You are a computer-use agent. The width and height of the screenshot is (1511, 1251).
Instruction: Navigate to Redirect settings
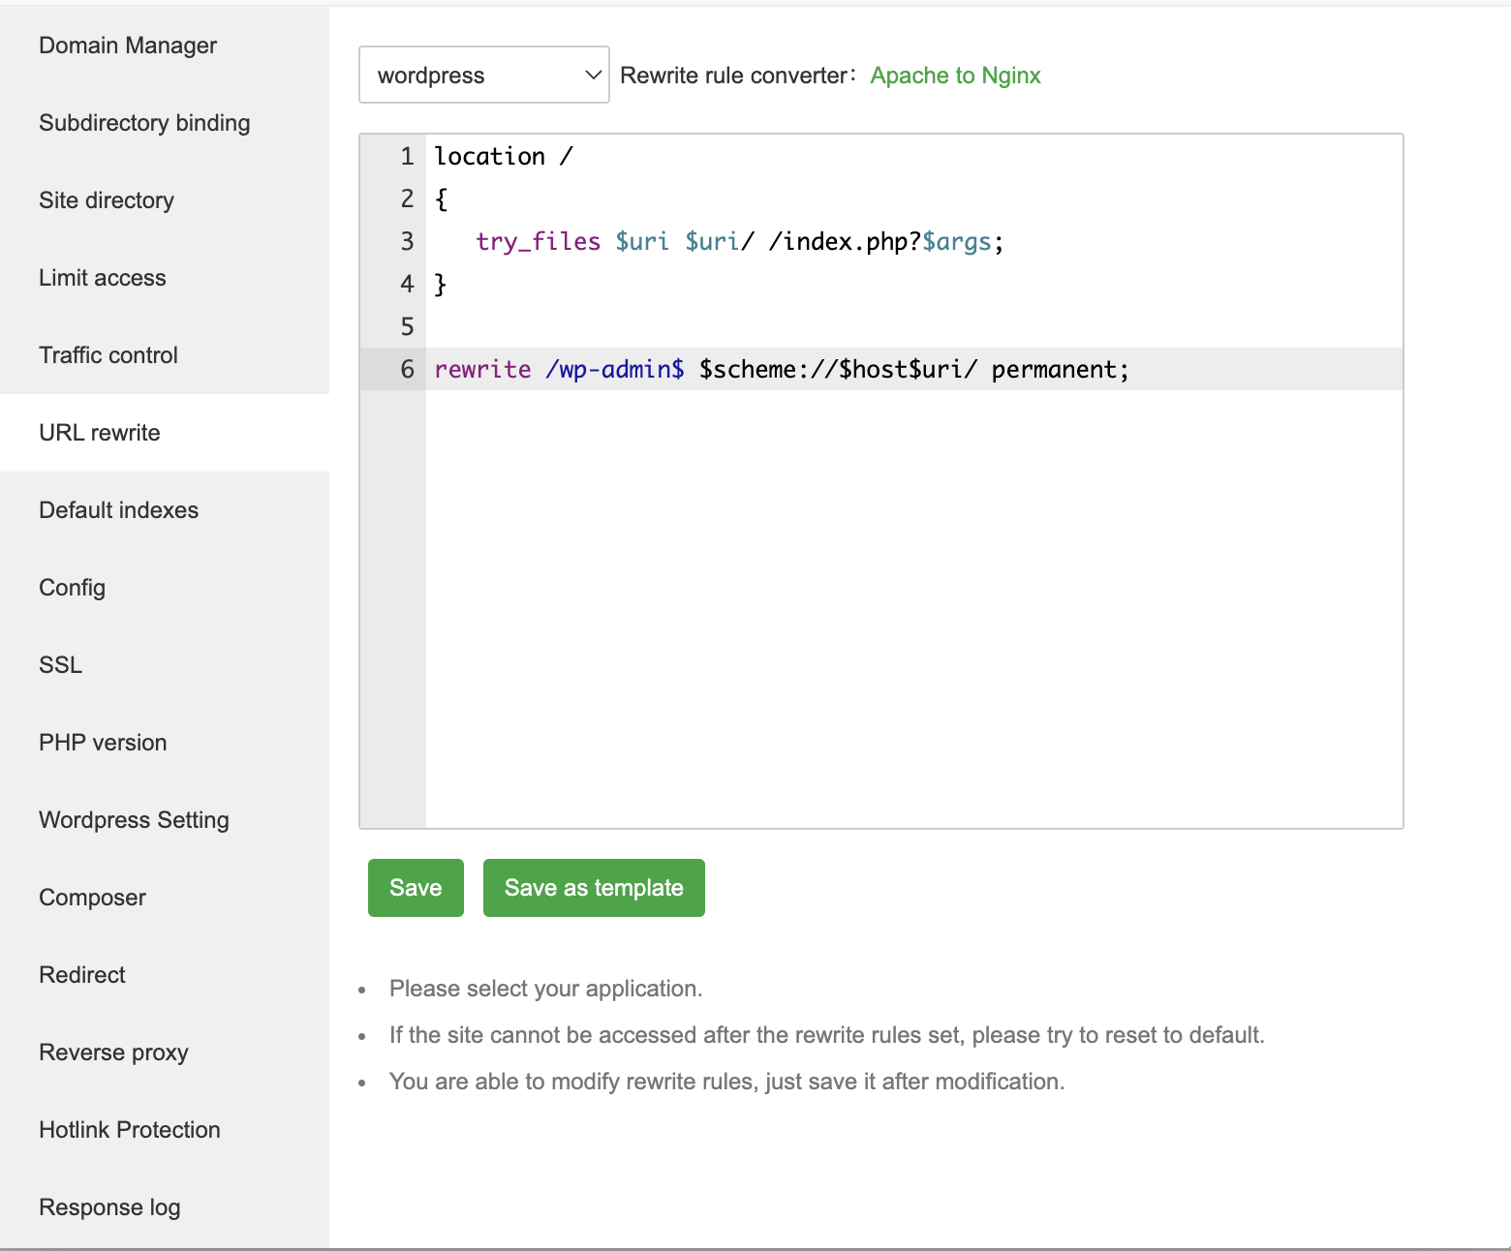coord(82,975)
